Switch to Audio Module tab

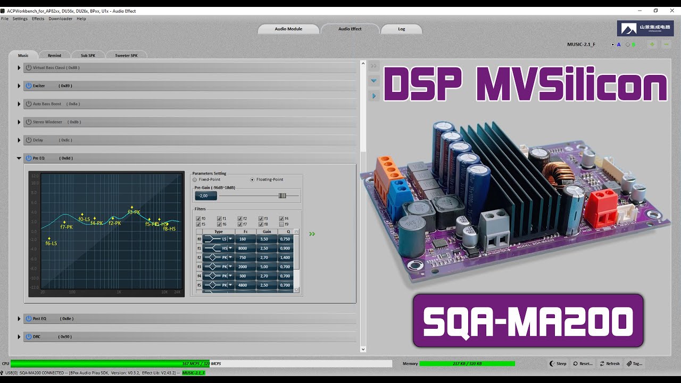point(288,29)
